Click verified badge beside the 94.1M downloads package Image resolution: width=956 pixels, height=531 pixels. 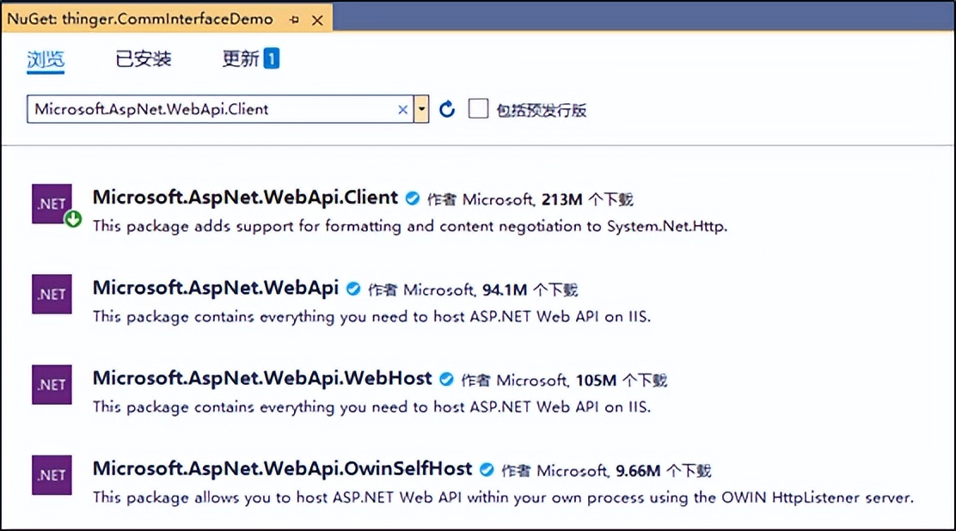[x=353, y=289]
